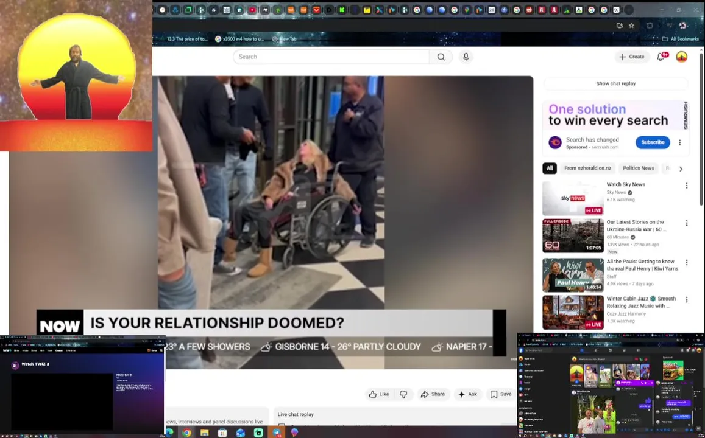Click Show chat replay

pos(615,83)
